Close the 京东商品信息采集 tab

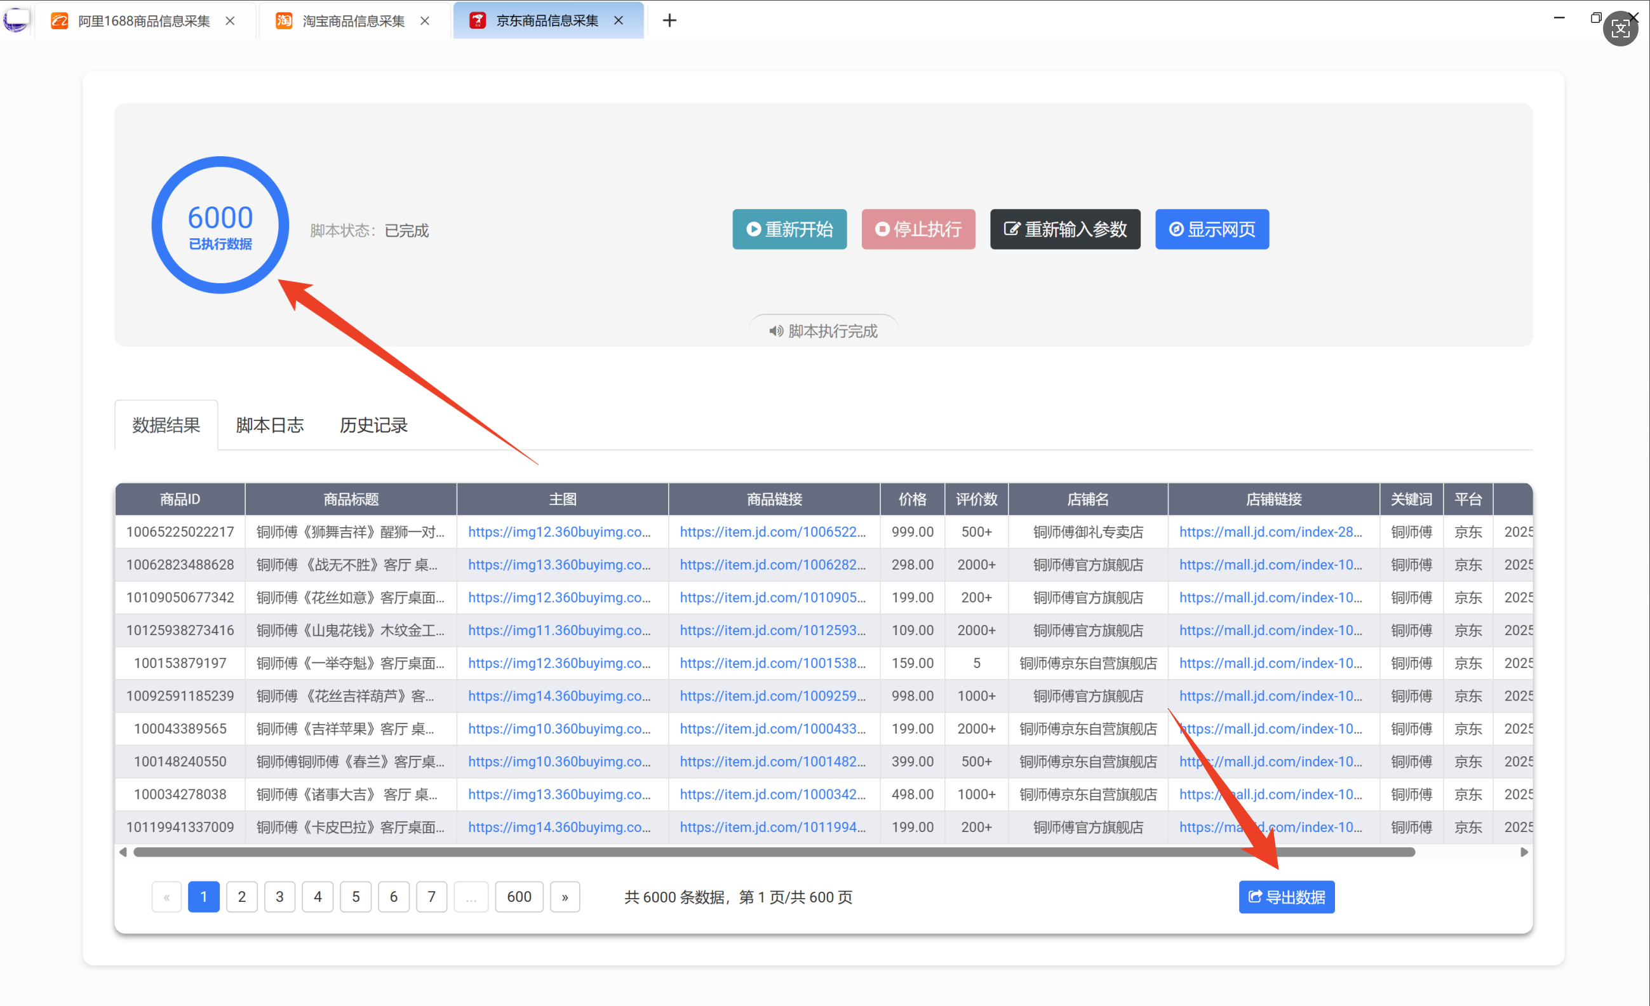coord(618,21)
